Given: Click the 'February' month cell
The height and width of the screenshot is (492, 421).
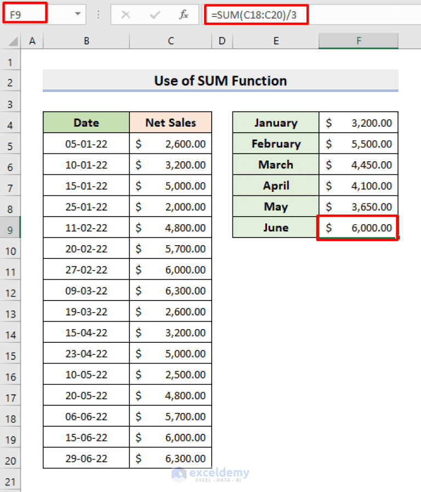Looking at the screenshot, I should tap(276, 144).
